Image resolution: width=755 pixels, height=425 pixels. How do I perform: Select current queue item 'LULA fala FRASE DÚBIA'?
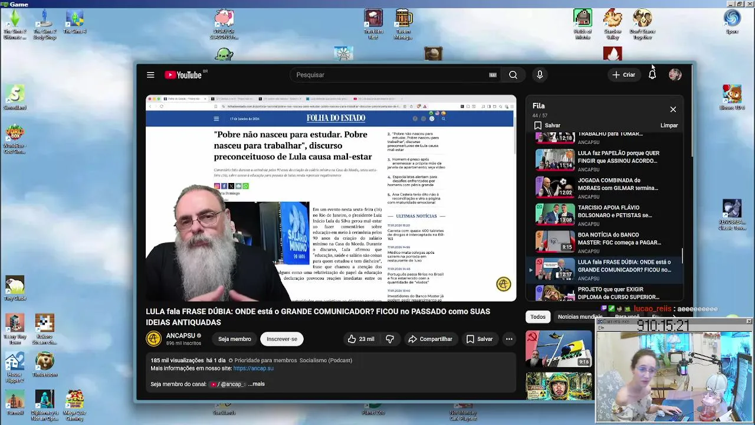[605, 269]
